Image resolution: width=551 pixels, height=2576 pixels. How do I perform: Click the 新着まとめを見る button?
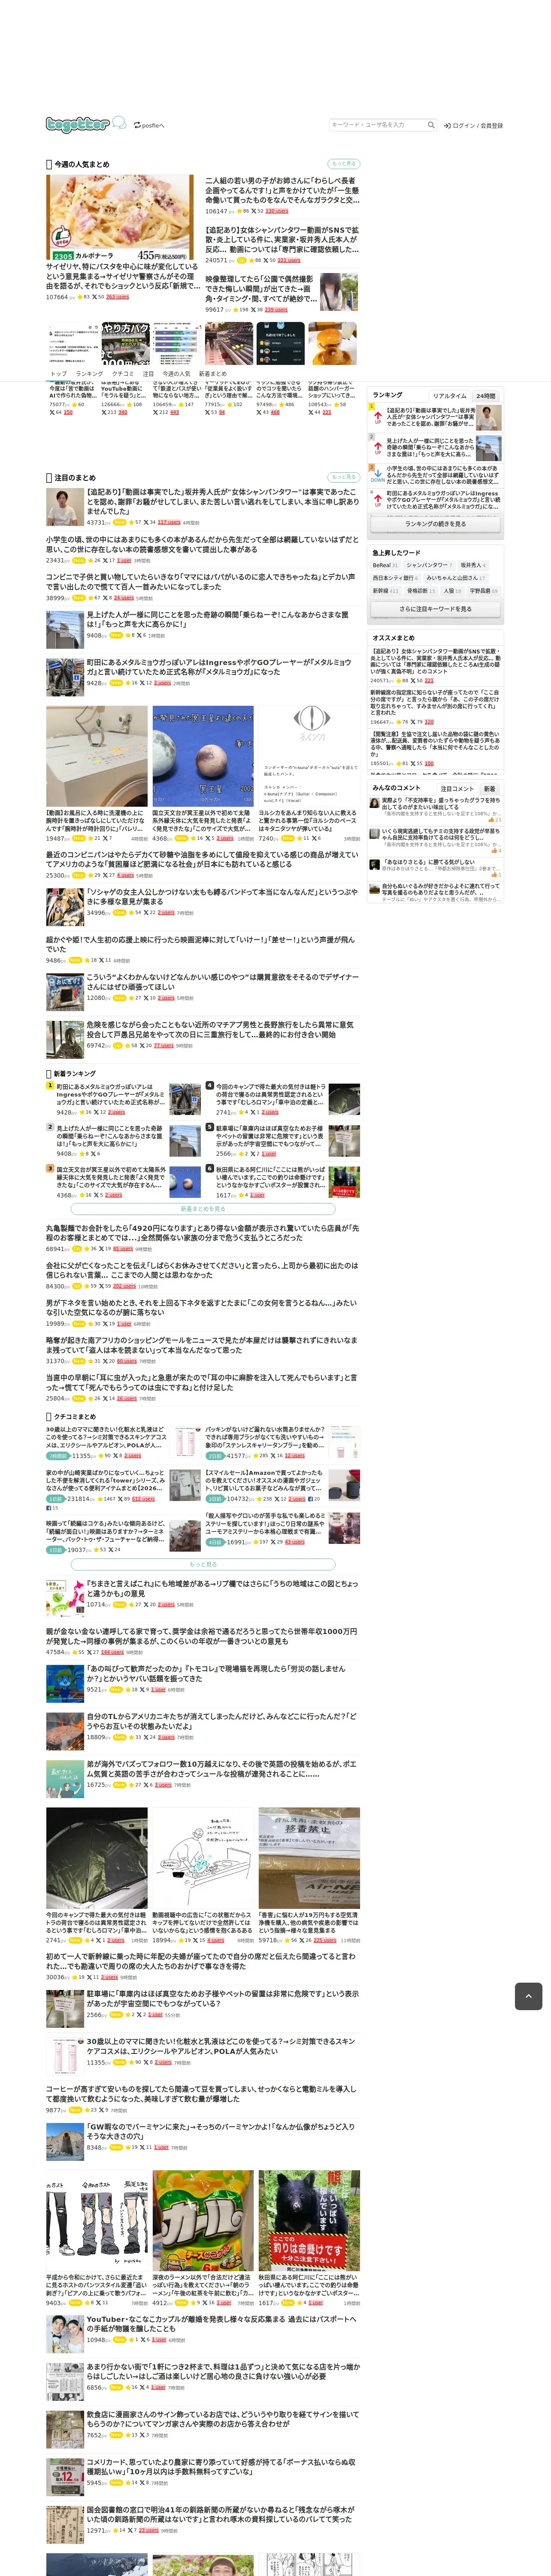[203, 1209]
